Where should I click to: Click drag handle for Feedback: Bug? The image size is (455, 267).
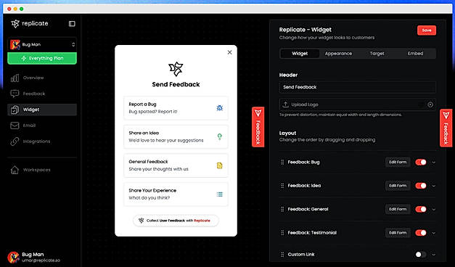point(282,163)
